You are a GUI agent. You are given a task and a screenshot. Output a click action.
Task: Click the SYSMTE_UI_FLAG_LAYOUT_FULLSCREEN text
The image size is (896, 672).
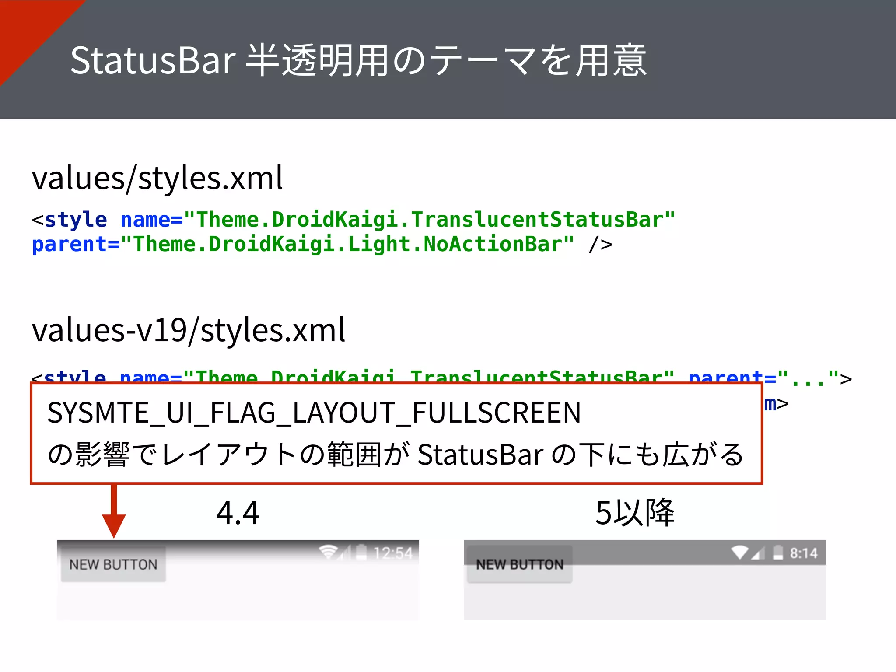click(314, 413)
